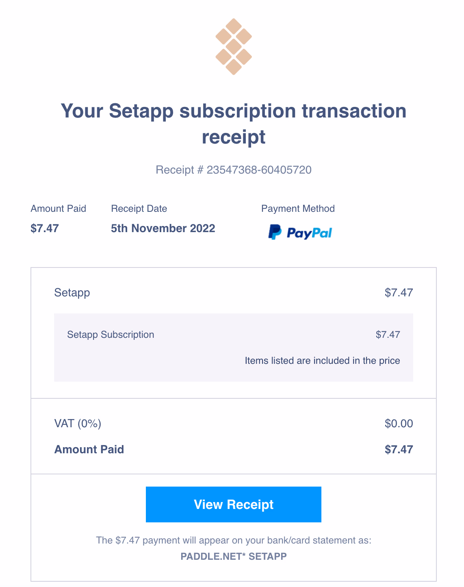
Task: Select the 5th November 2022 date
Action: coord(163,228)
